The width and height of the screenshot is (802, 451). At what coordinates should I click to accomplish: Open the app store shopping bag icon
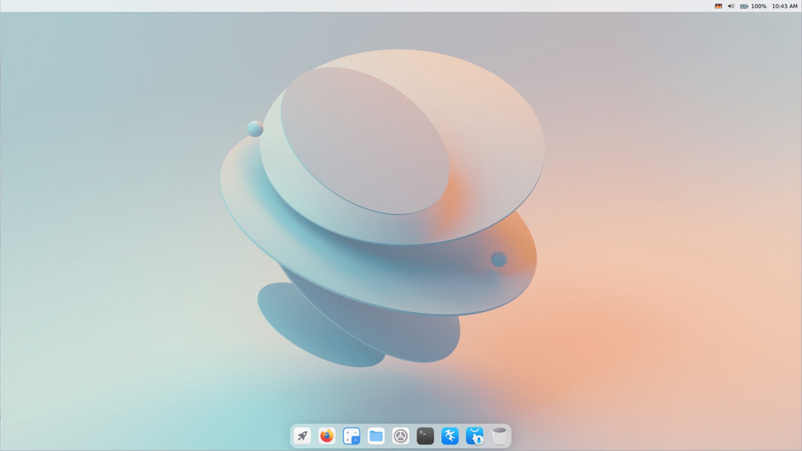(x=474, y=437)
